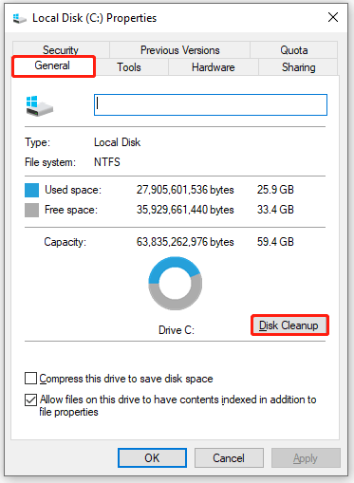Viewport: 354px width, 483px height.
Task: Switch to the Security tab
Action: [61, 50]
